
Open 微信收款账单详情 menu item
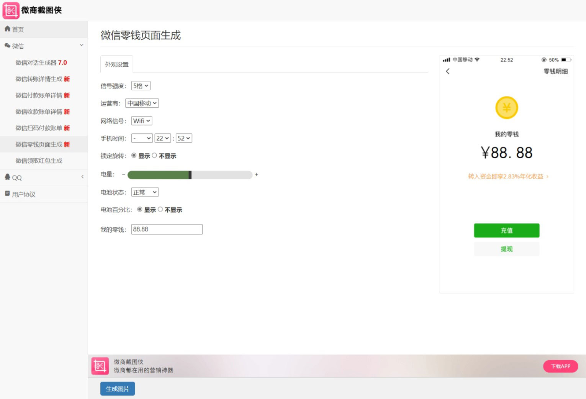(44, 112)
